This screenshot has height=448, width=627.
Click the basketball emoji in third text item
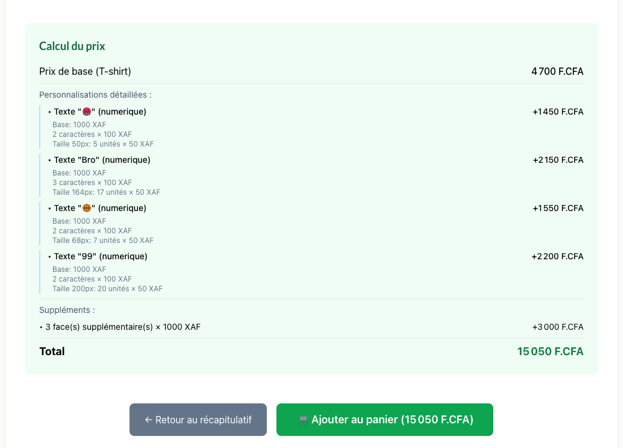(87, 208)
